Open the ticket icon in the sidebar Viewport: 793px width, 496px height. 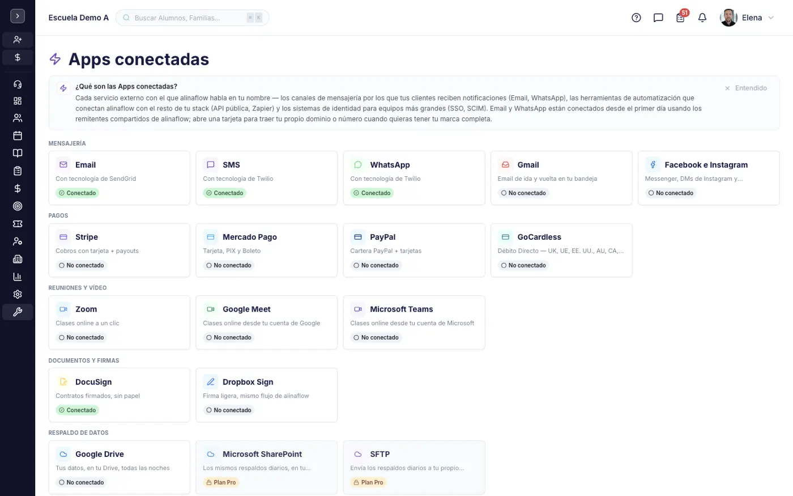pos(18,224)
